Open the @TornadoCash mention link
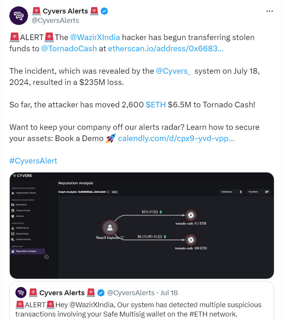 pyautogui.click(x=69, y=49)
